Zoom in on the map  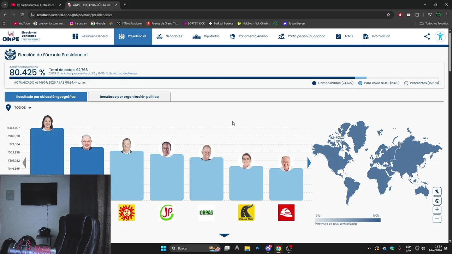[437, 210]
